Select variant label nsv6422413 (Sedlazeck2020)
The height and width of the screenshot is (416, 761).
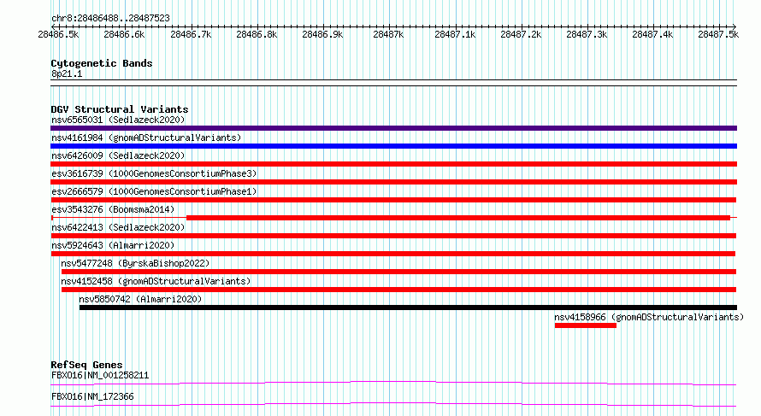pyautogui.click(x=118, y=227)
